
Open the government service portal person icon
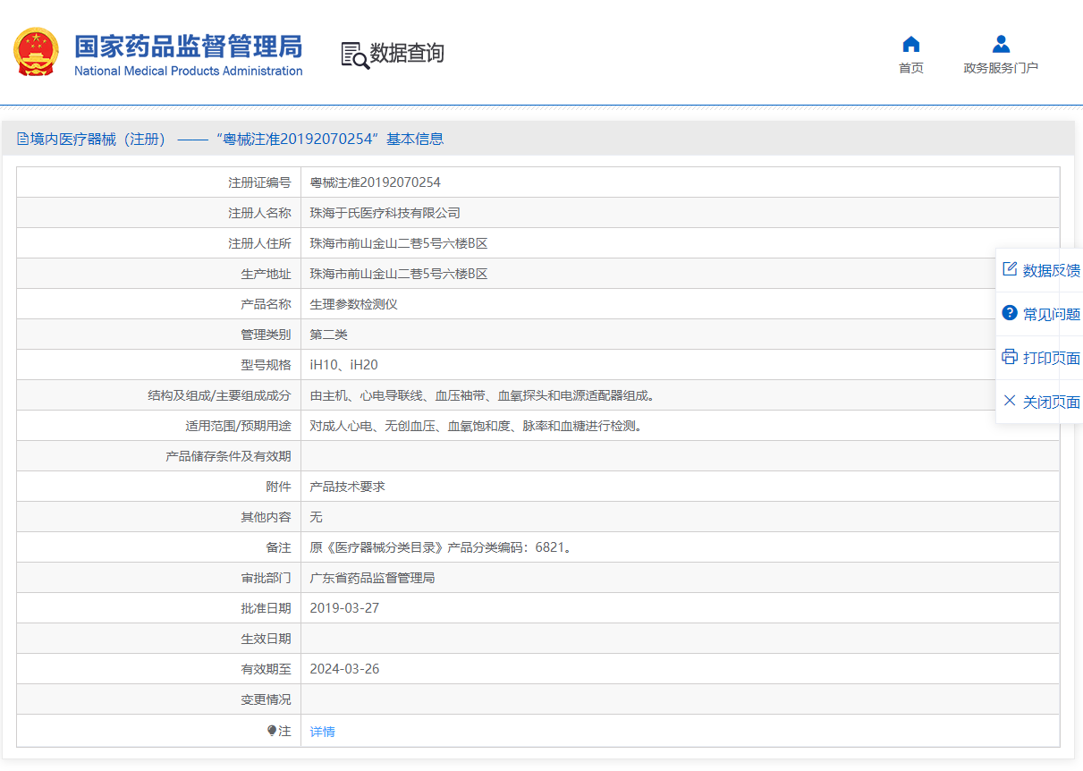(1001, 44)
